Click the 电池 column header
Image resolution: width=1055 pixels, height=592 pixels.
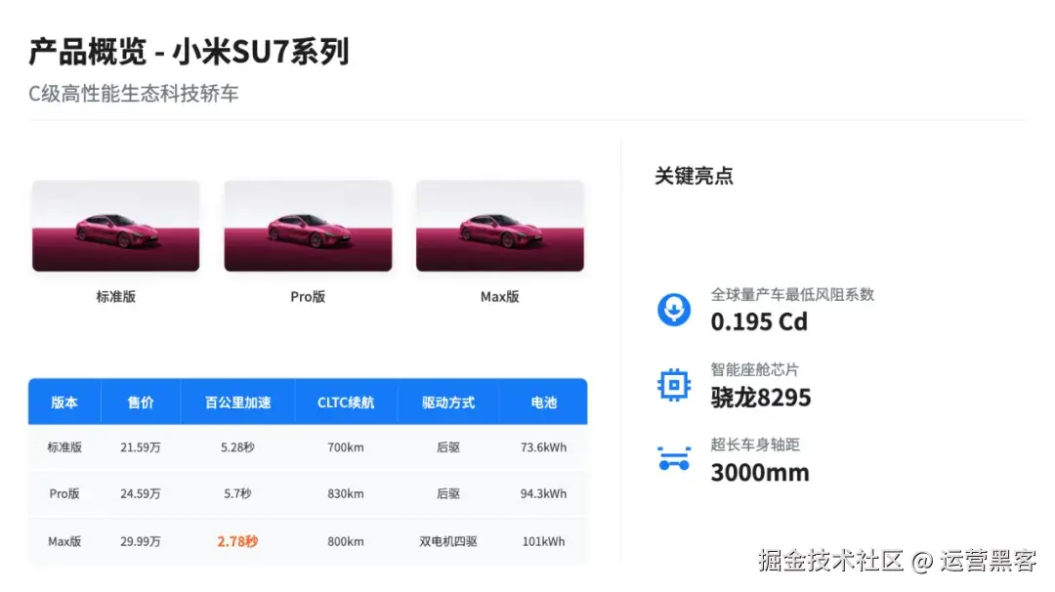[544, 402]
